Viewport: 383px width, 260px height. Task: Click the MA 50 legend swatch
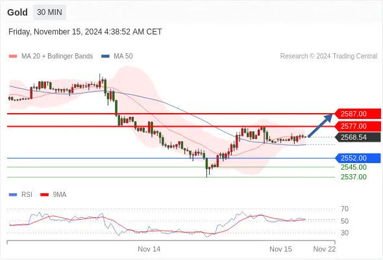105,57
